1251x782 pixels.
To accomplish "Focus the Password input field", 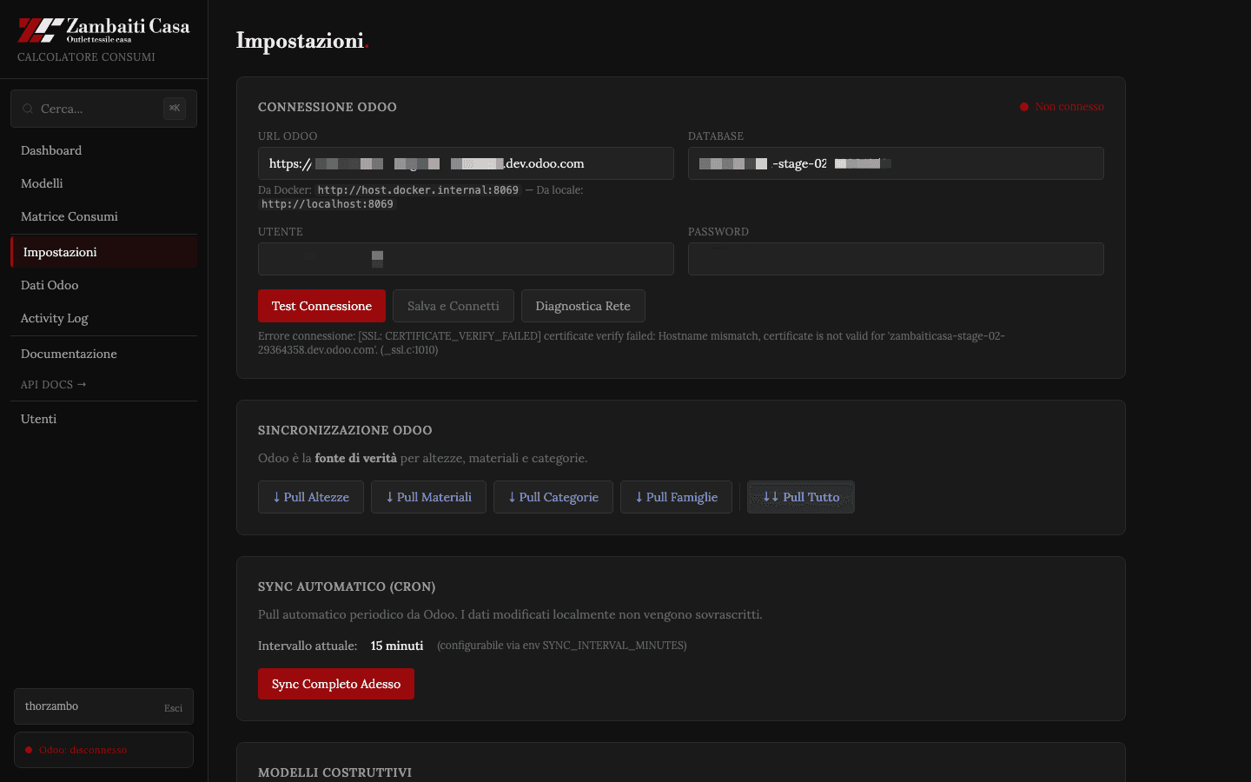I will point(896,259).
